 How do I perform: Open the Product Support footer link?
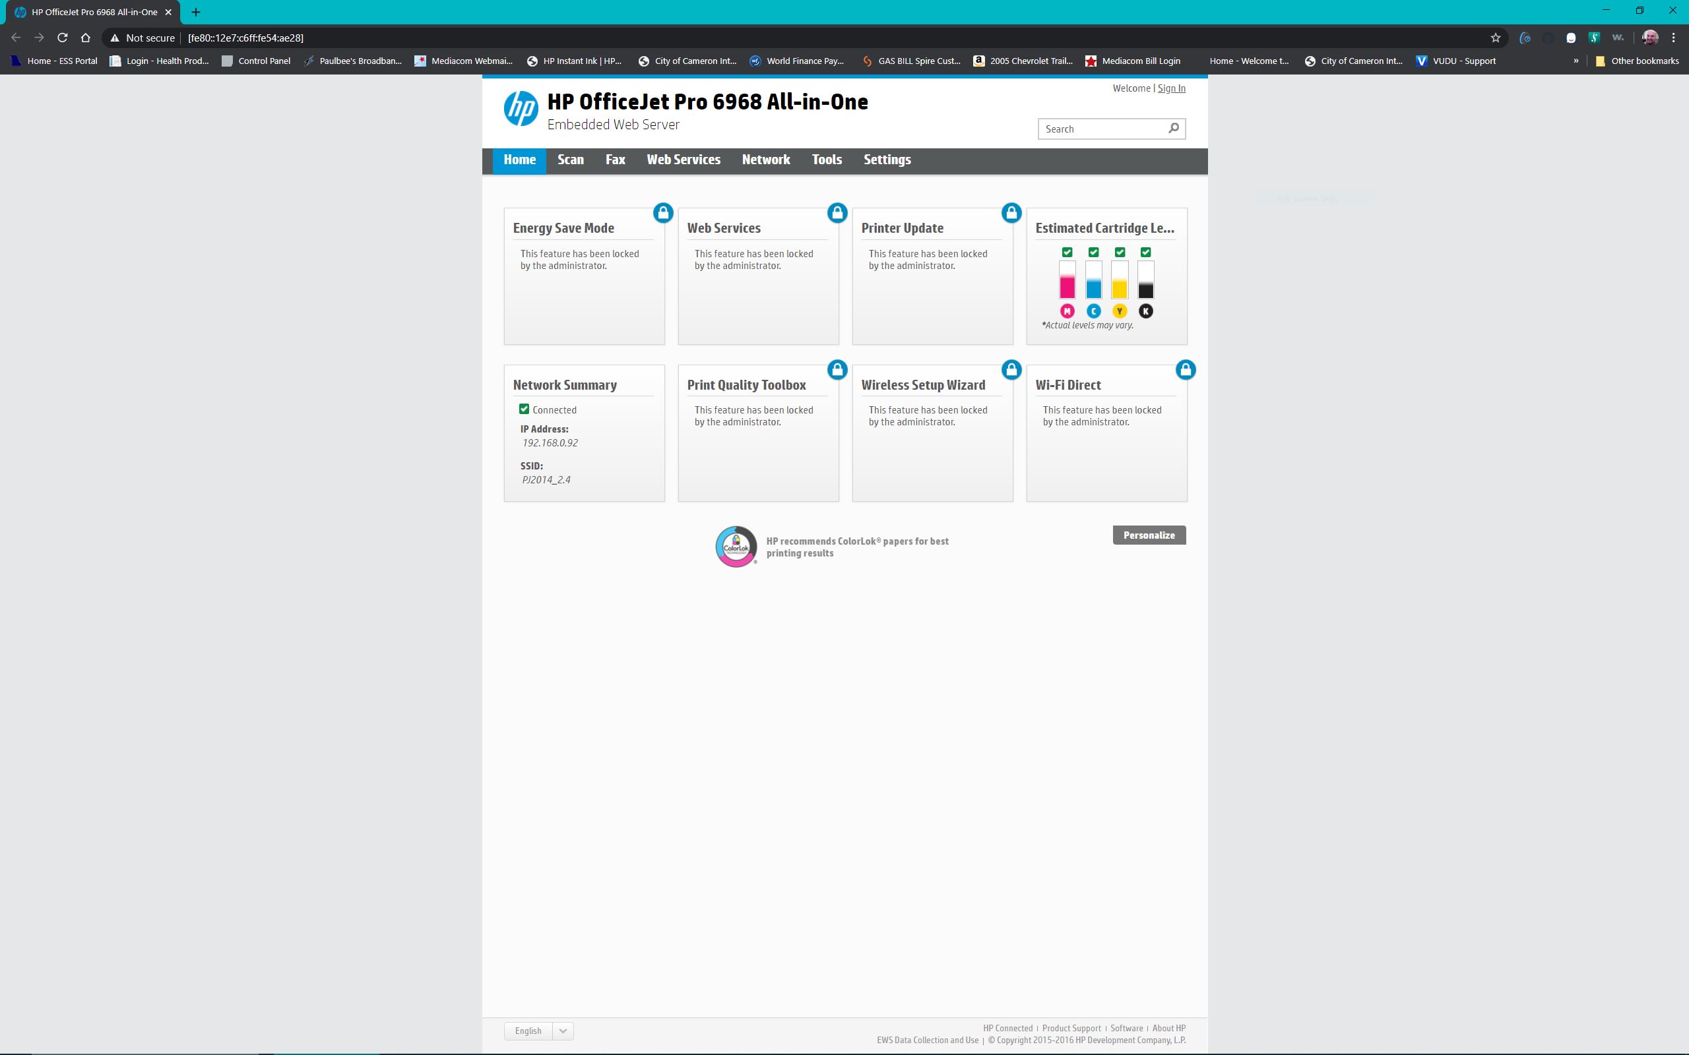(x=1071, y=1028)
